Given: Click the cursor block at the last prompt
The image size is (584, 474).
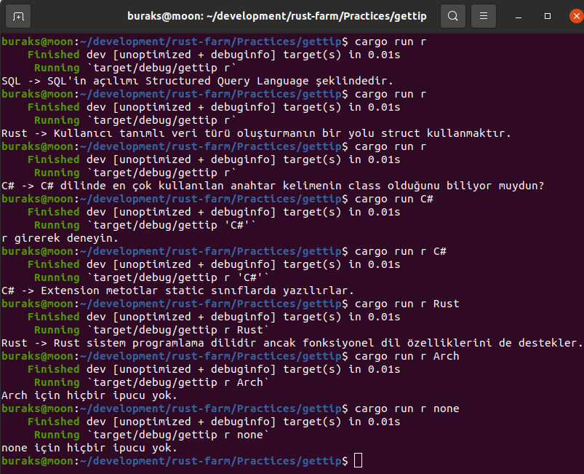Looking at the screenshot, I should click(357, 461).
